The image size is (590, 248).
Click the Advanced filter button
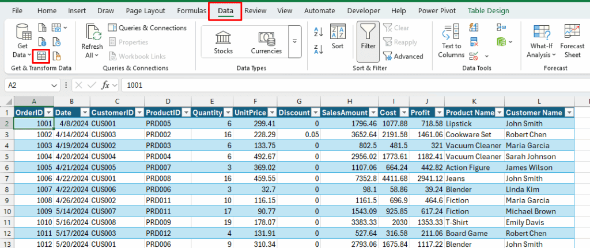click(403, 56)
